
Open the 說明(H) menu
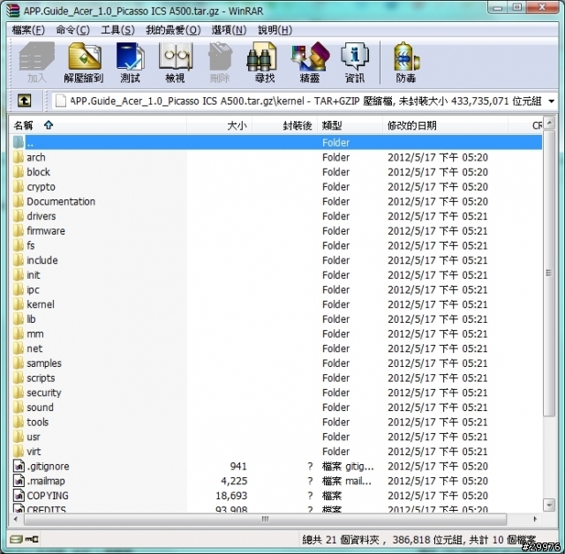[275, 30]
